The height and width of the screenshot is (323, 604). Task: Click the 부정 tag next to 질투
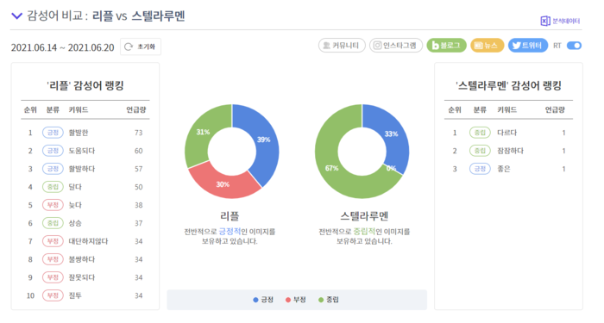pyautogui.click(x=53, y=295)
